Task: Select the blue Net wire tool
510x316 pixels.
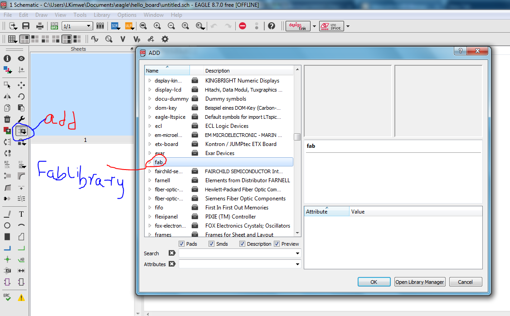Action: 7,248
